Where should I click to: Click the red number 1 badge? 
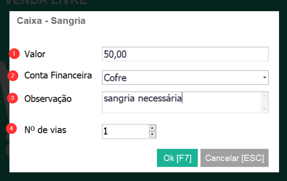(14, 54)
